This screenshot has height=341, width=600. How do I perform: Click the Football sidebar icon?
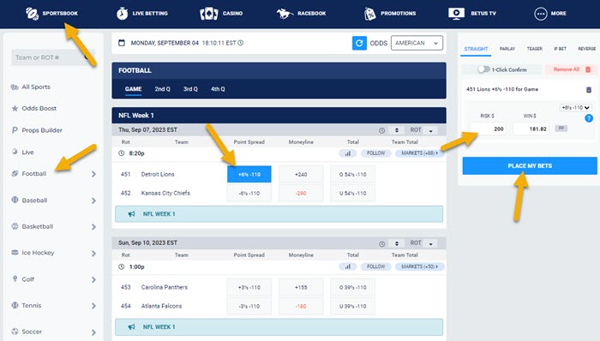[x=15, y=174]
